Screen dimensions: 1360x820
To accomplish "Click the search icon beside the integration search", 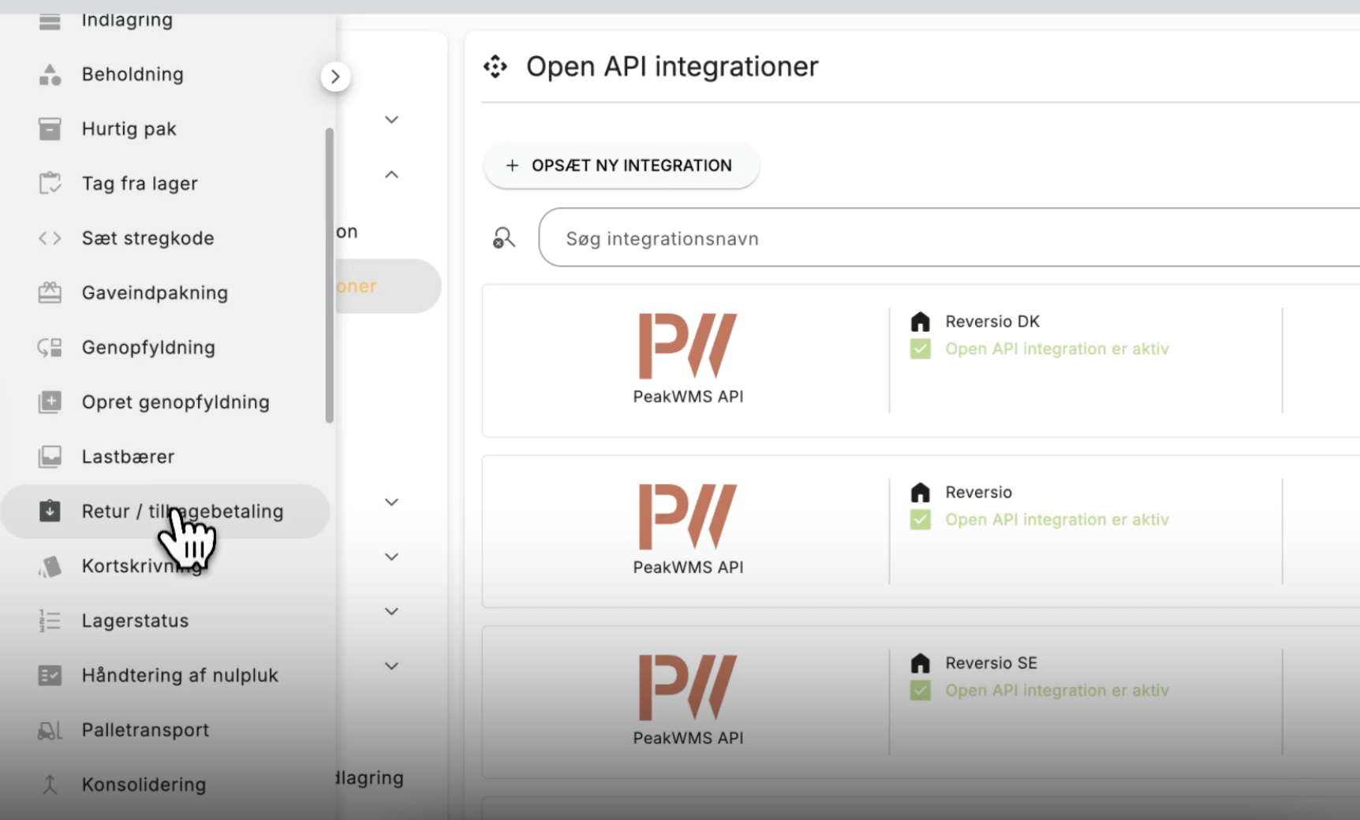I will click(x=503, y=238).
